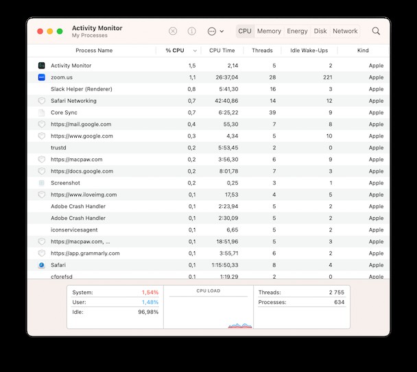Select the zoom.us process name
The height and width of the screenshot is (372, 417).
tap(62, 77)
